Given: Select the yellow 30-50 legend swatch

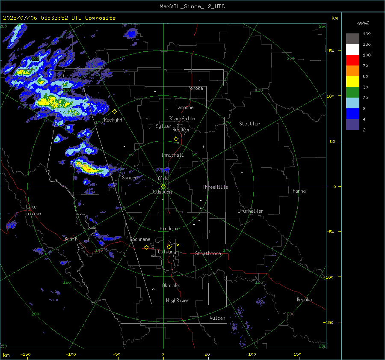Looking at the screenshot, I should [x=352, y=82].
